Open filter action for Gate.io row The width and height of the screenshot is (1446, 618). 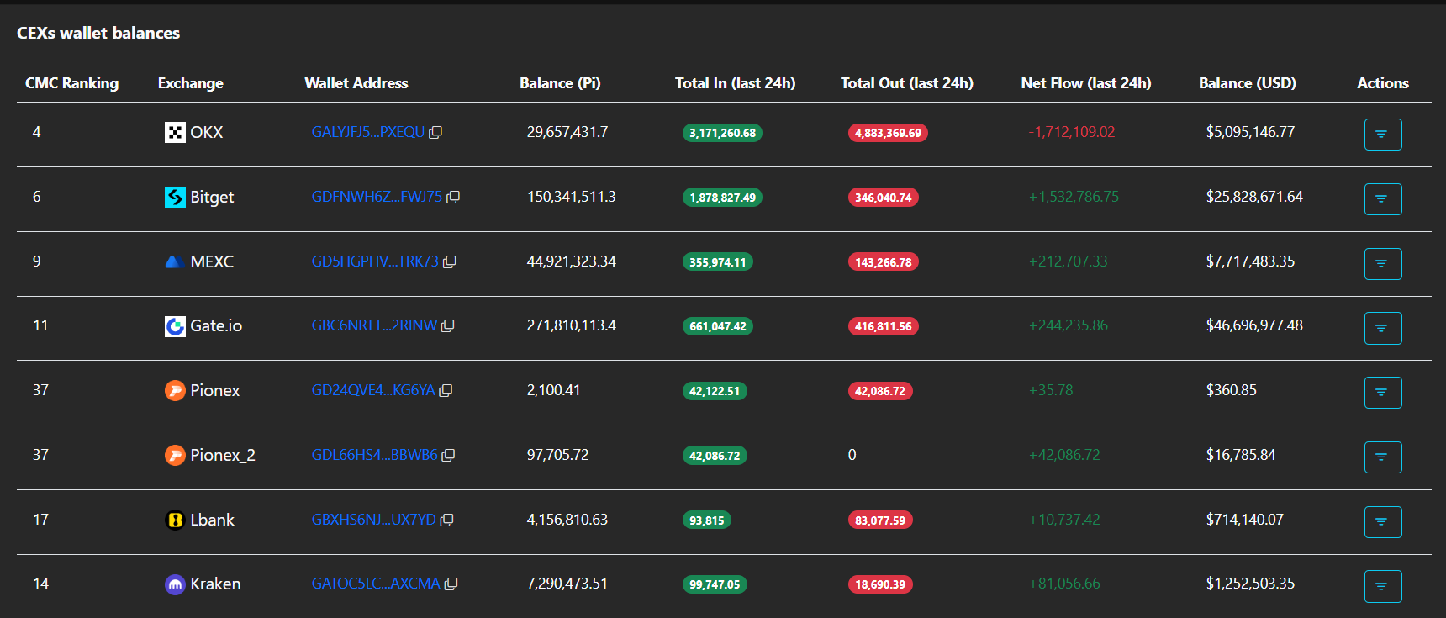click(1383, 328)
